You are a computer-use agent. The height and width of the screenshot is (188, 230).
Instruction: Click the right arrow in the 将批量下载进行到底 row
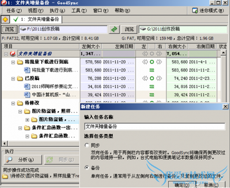[159, 62]
